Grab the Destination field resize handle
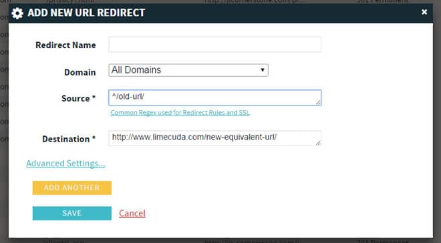This screenshot has height=243, width=441. [318, 143]
